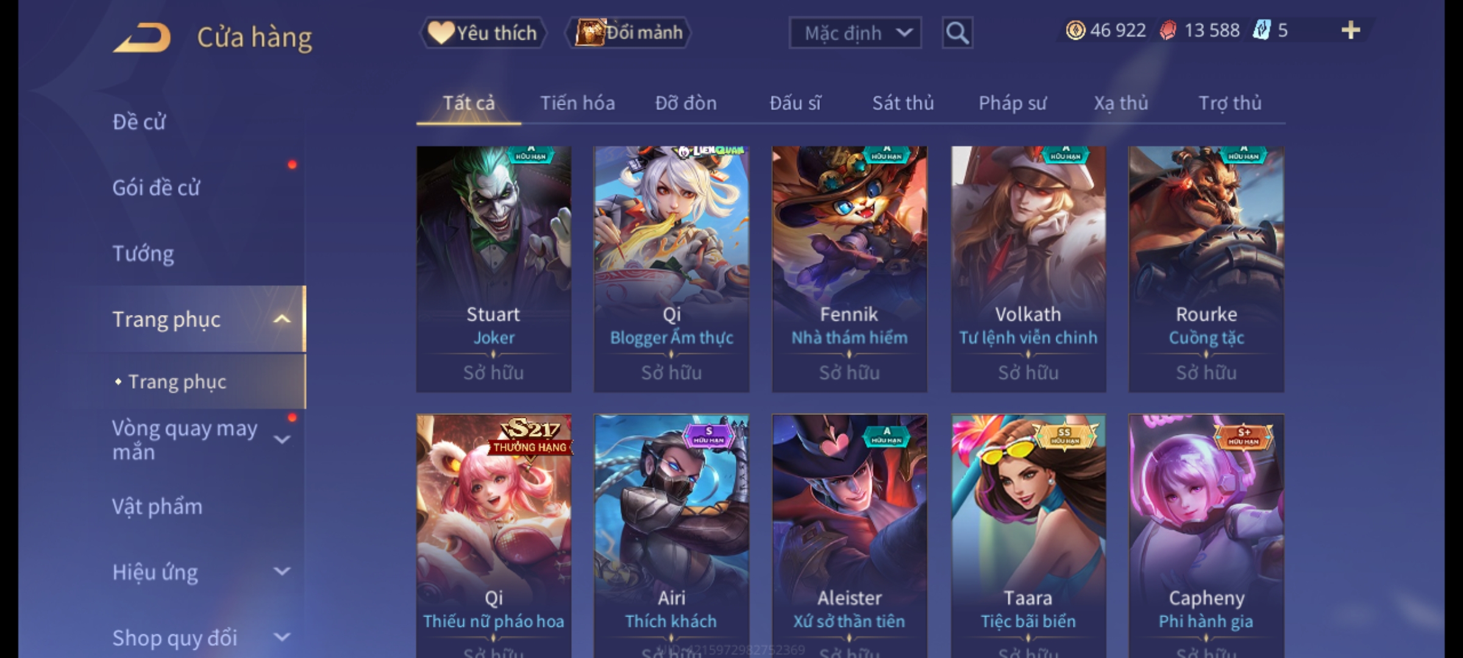
Task: Open Gói đề cử in sidebar
Action: [x=156, y=188]
